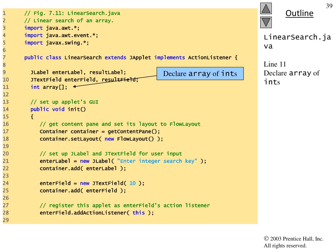Click the slide number 39
The width and height of the screenshot is (336, 252).
pyautogui.click(x=329, y=6)
